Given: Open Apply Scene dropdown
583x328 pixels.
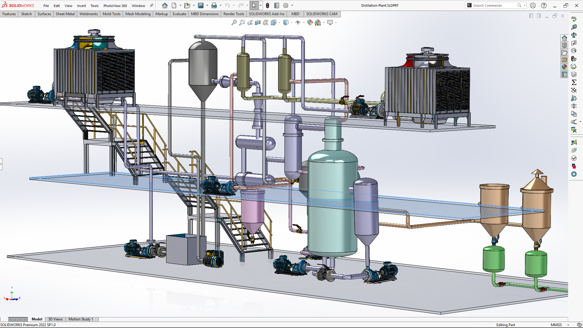Looking at the screenshot, I should (x=324, y=22).
